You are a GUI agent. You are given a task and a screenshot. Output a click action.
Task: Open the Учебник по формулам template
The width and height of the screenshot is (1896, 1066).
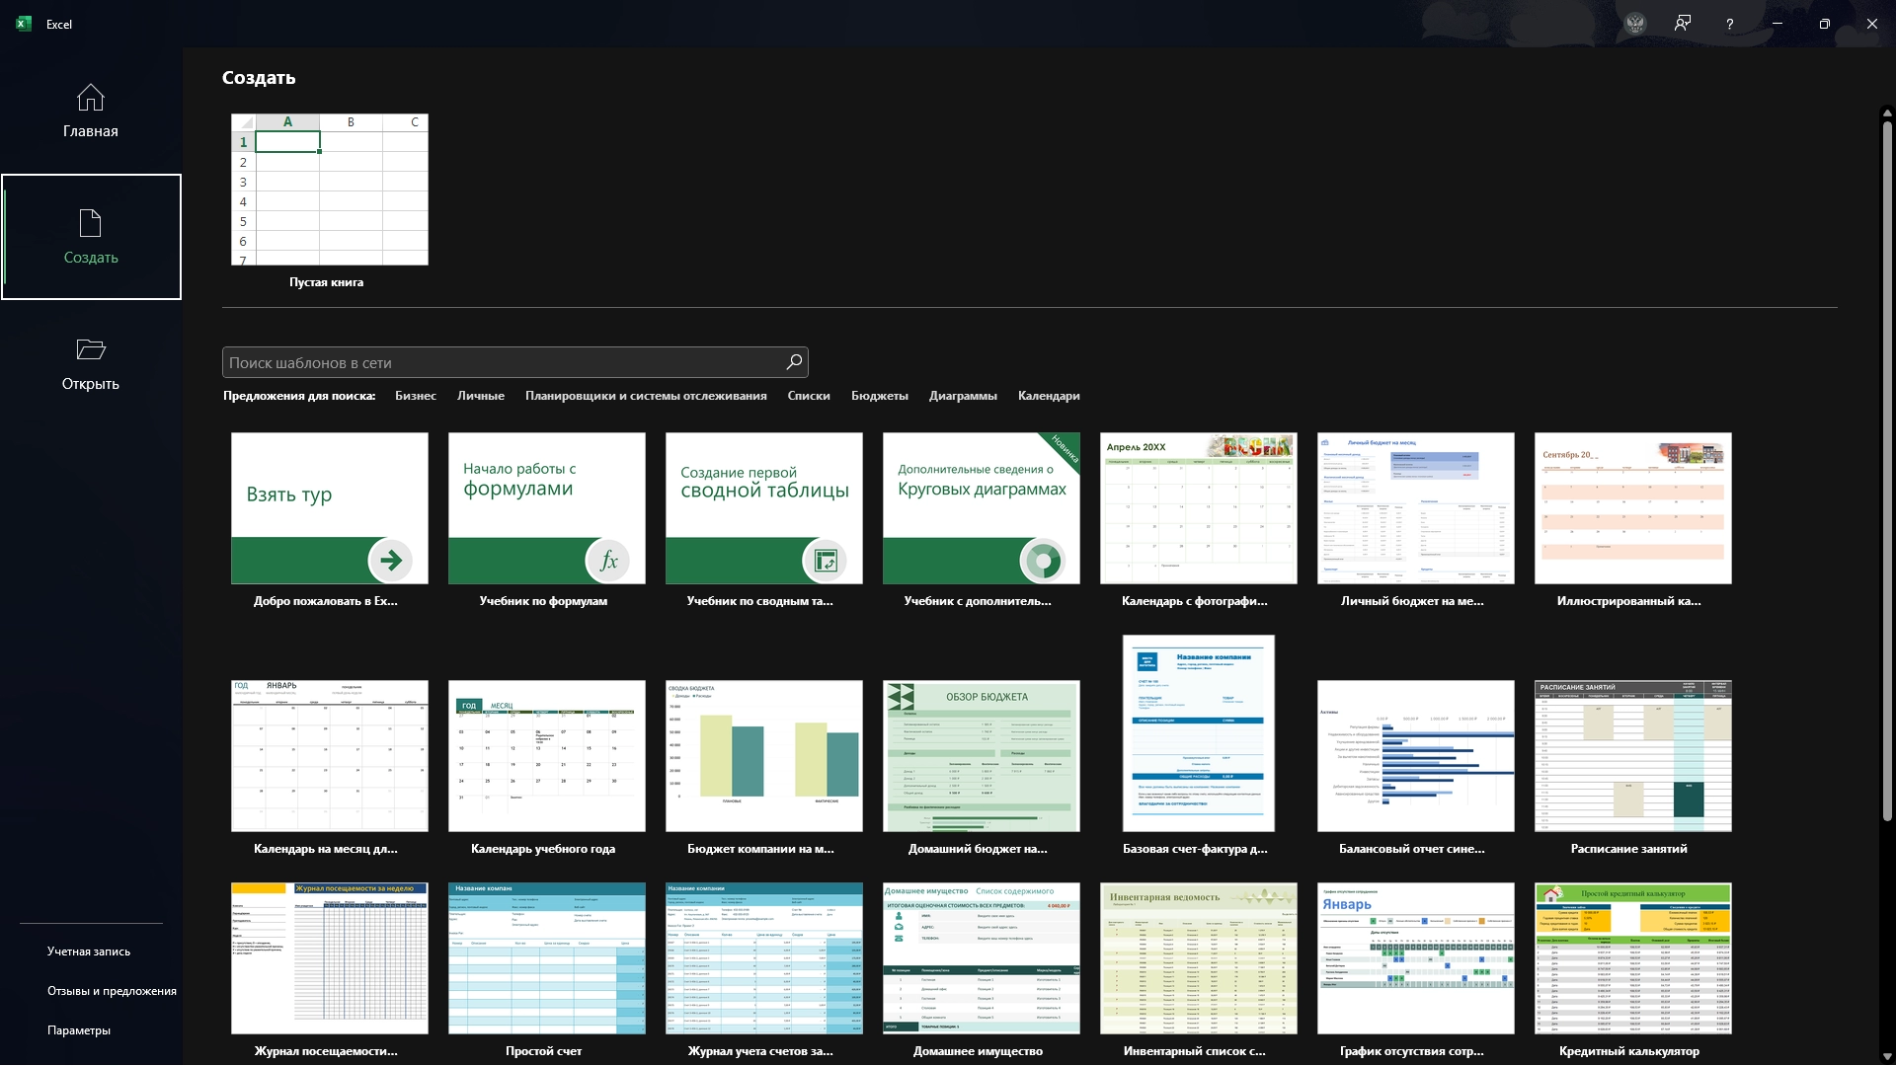pos(546,508)
